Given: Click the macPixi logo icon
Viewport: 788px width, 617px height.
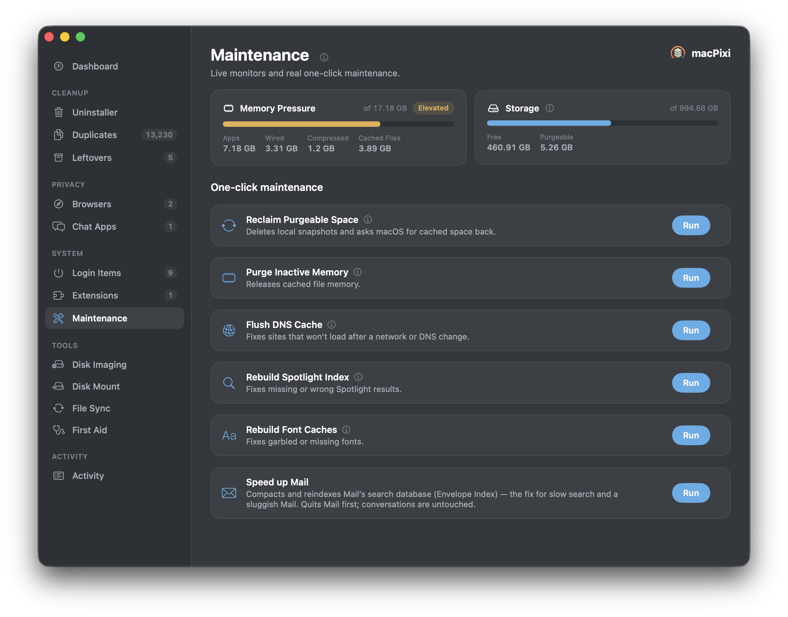Looking at the screenshot, I should pos(678,53).
